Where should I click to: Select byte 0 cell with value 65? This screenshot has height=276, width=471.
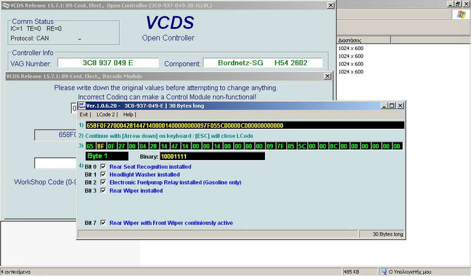click(x=90, y=147)
